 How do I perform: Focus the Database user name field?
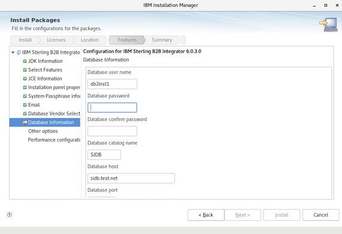[x=113, y=84]
